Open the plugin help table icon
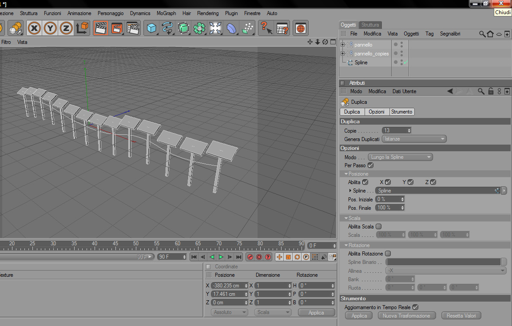The image size is (512, 326). pyautogui.click(x=282, y=28)
